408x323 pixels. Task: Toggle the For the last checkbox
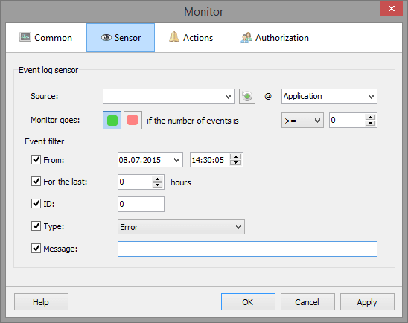[36, 182]
